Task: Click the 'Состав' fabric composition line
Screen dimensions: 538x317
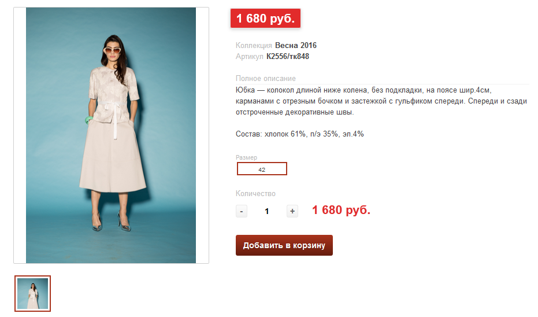Action: [300, 134]
